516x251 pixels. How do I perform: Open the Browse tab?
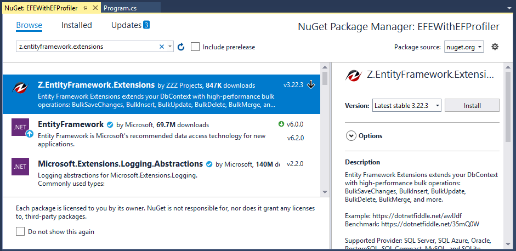click(29, 25)
